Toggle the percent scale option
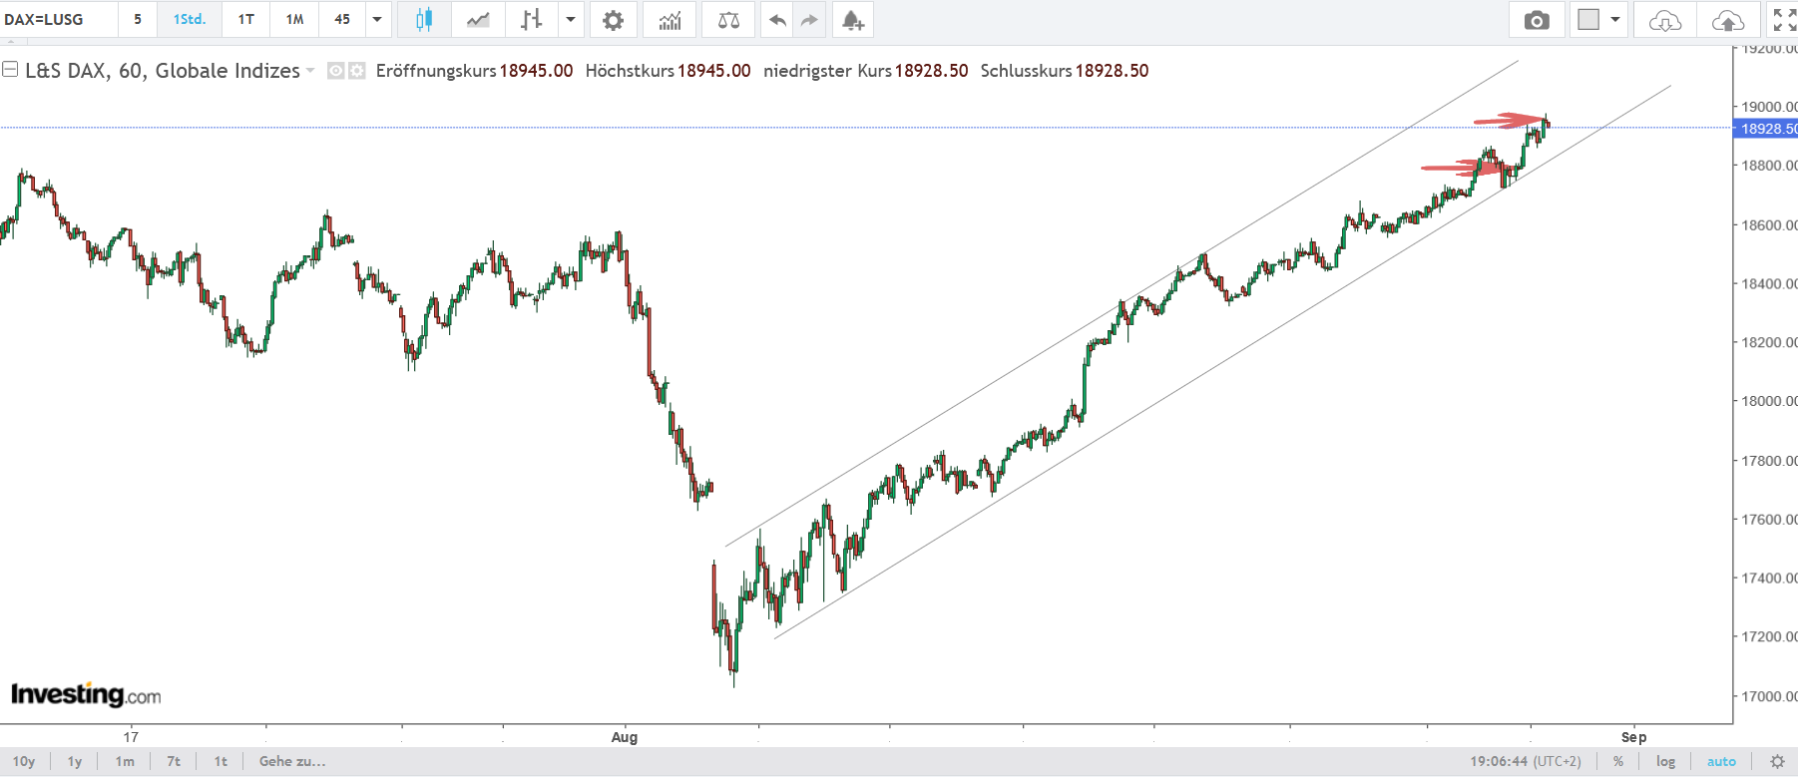 1618,761
